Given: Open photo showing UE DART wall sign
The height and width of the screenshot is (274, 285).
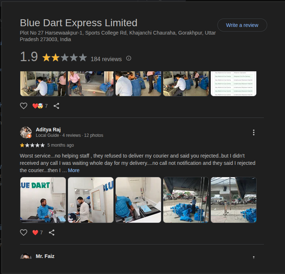Looking at the screenshot, I should click(x=43, y=200).
